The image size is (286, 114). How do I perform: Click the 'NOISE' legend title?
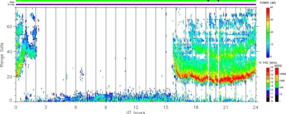click(279, 66)
